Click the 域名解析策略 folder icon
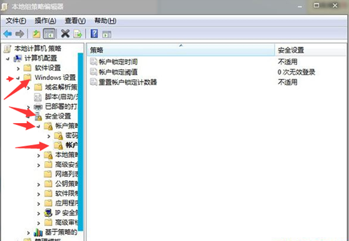 (x=38, y=87)
